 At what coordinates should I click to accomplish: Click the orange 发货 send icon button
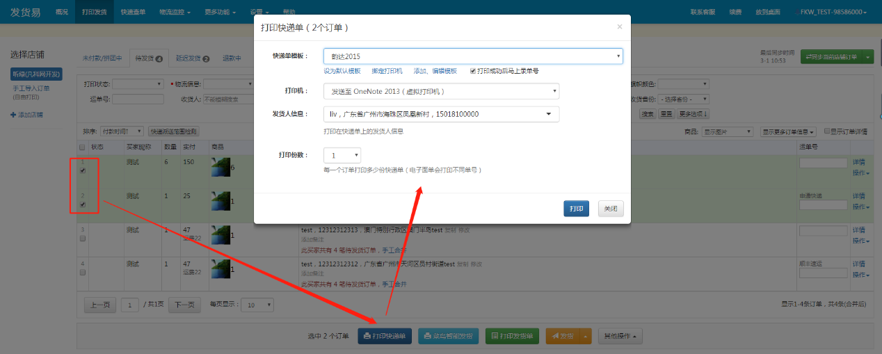click(555, 336)
